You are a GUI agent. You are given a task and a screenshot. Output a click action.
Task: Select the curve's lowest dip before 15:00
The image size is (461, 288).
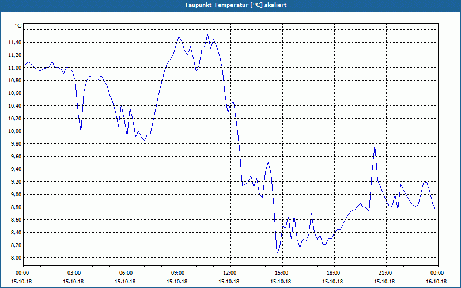point(277,254)
